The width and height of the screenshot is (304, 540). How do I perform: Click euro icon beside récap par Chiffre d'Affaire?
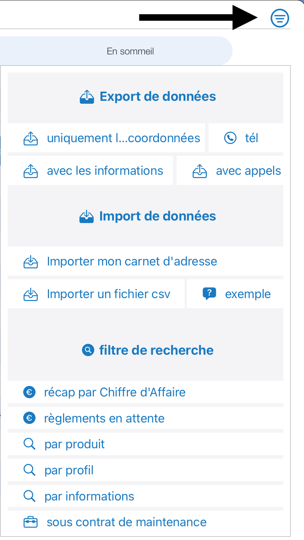pos(29,392)
